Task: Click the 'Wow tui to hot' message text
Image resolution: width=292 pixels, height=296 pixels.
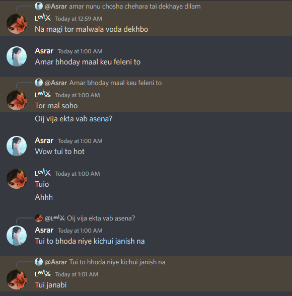Action: (59, 152)
